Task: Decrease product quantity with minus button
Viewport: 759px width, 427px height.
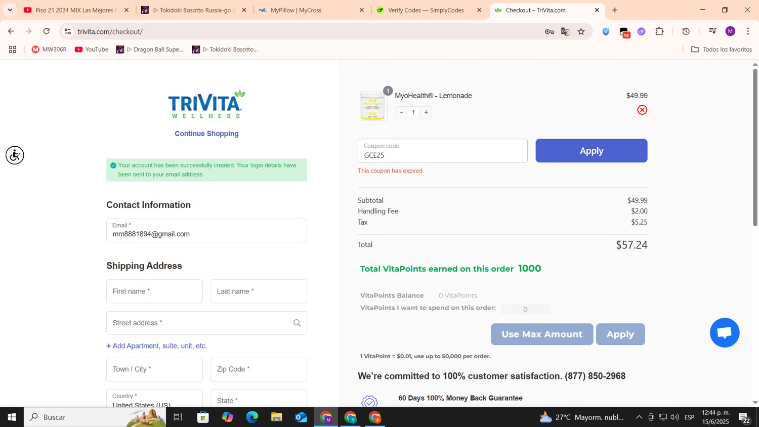Action: point(401,112)
